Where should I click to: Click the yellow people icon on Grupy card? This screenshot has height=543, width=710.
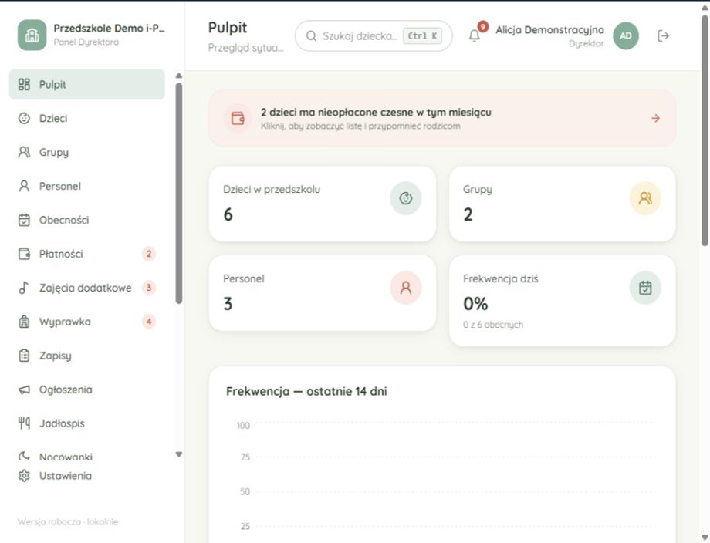pyautogui.click(x=645, y=198)
